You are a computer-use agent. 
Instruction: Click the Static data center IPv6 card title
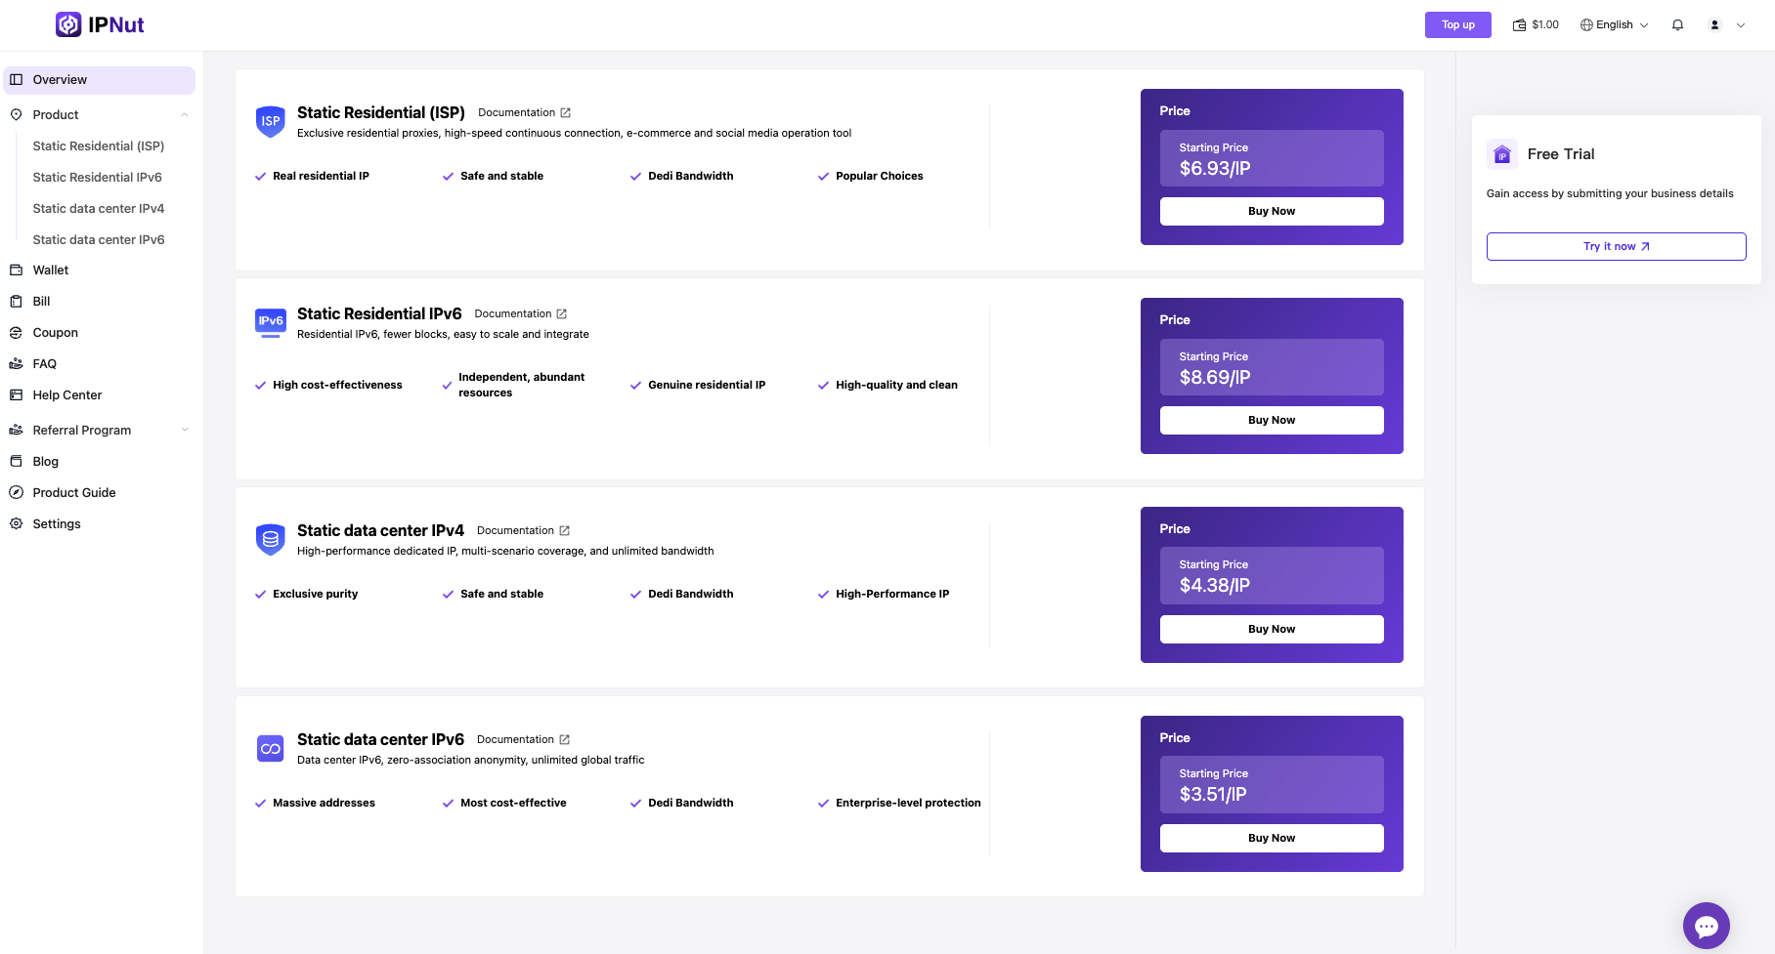[x=380, y=740]
